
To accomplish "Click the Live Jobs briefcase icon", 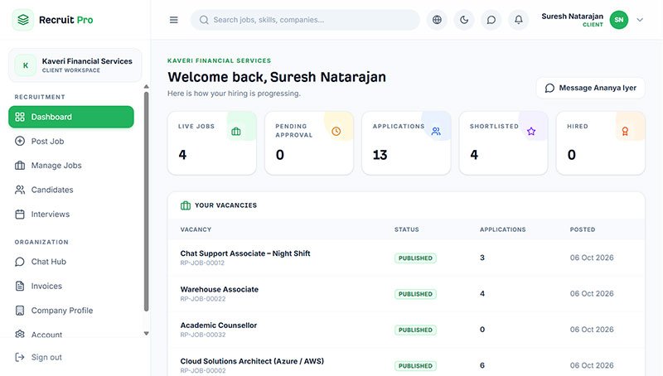I will point(236,132).
